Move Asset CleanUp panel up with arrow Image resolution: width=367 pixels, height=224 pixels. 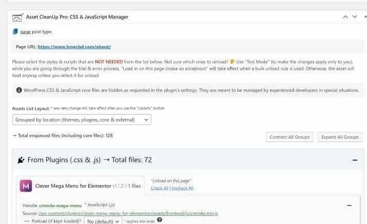tap(345, 17)
